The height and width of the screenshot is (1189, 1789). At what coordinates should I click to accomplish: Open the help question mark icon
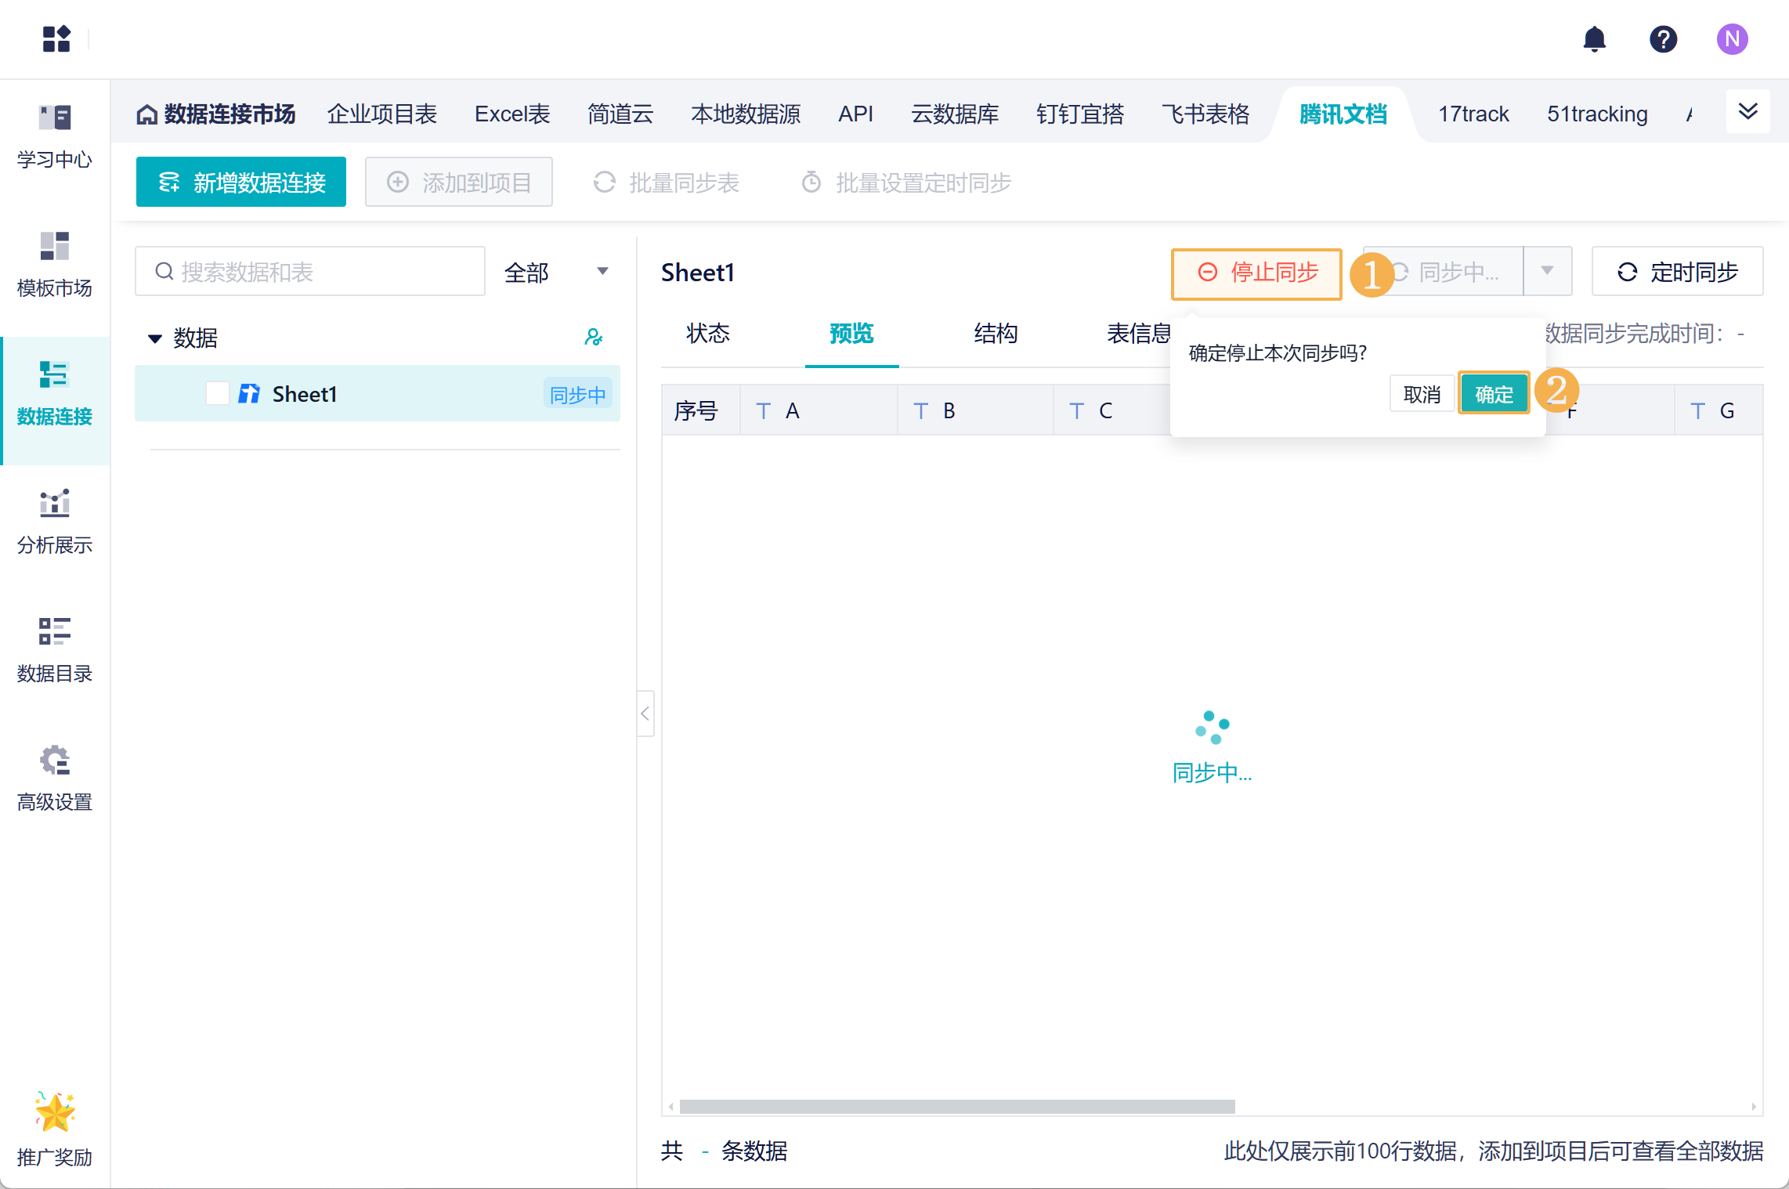click(x=1663, y=39)
